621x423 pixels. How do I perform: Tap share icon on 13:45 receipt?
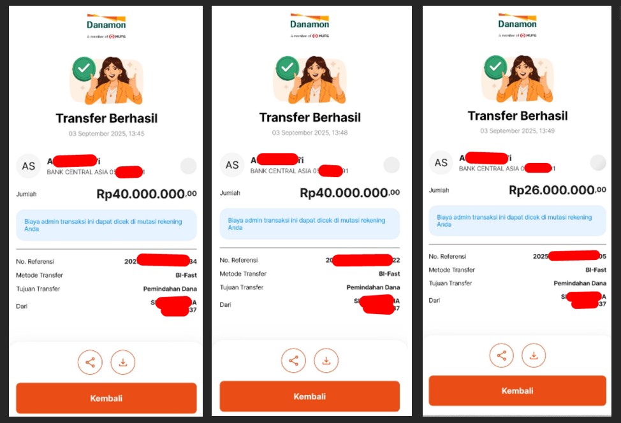91,362
